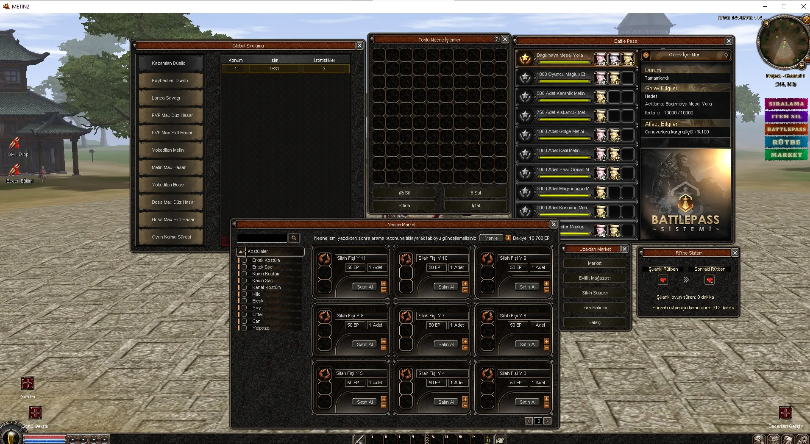810x444 pixels.
Task: Increase quantity for Silah Fişi Y 11
Action: pos(384,283)
